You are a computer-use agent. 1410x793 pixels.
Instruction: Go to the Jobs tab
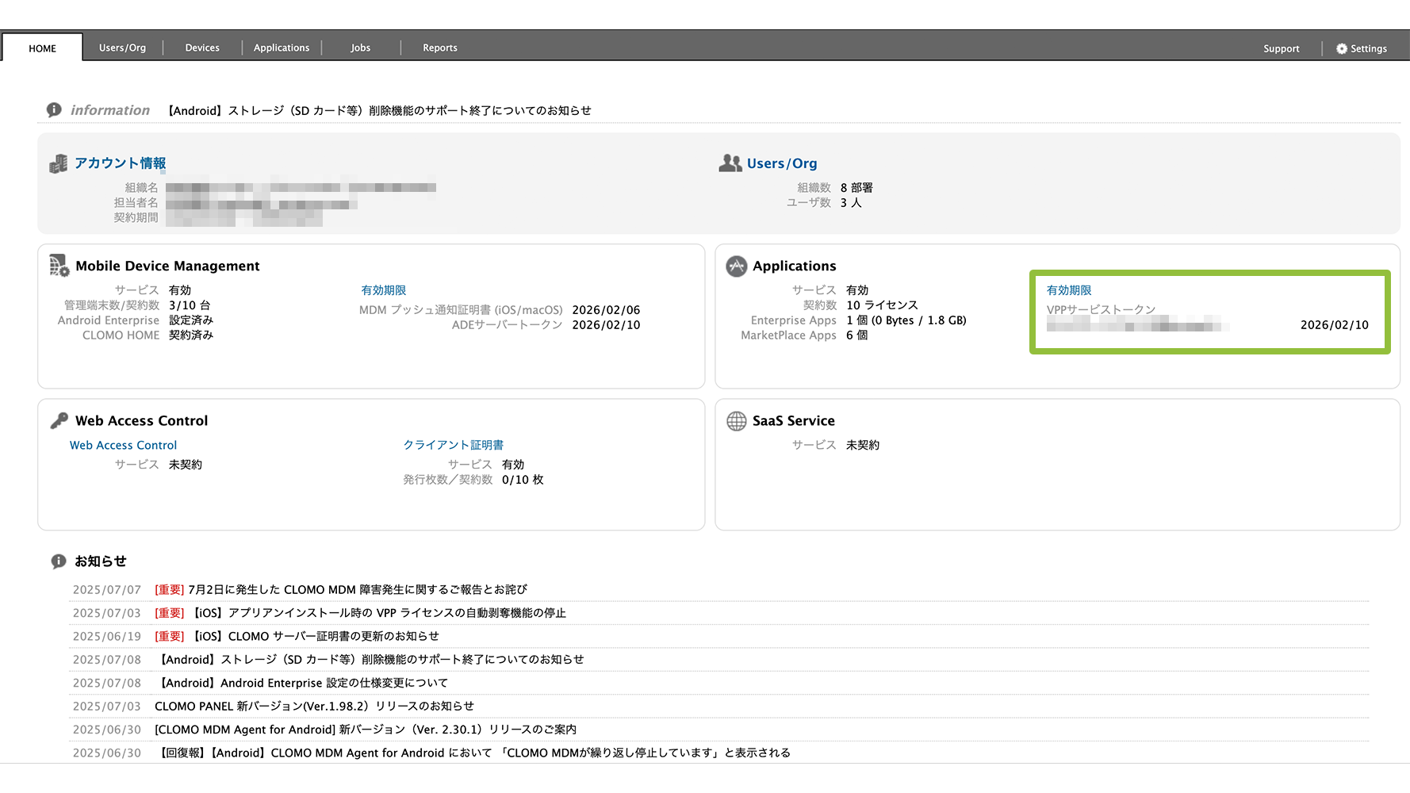click(x=361, y=48)
